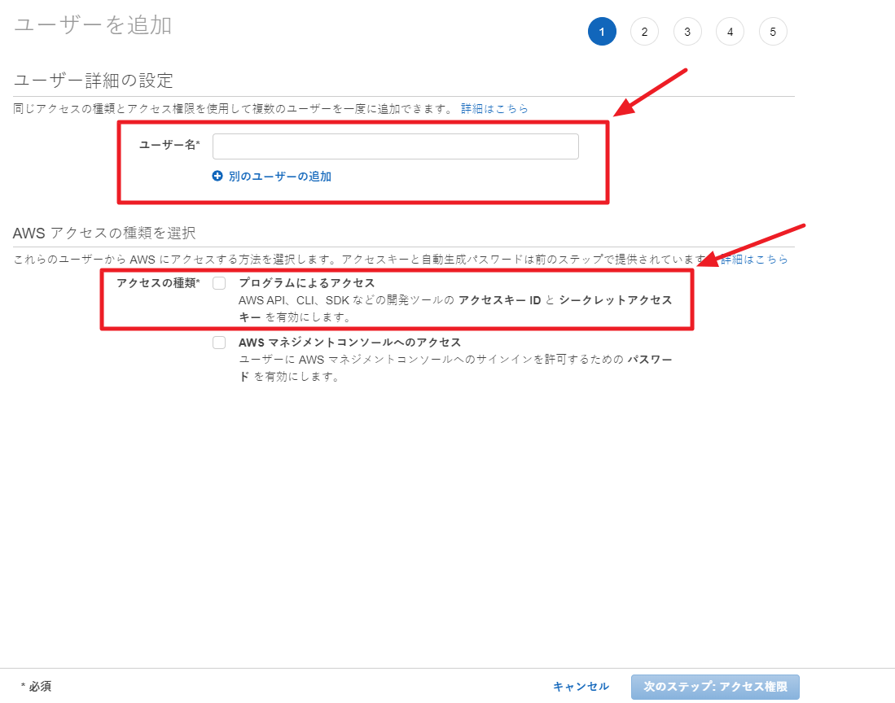This screenshot has height=703, width=895.
Task: Jump to step 2 circle
Action: tap(644, 32)
